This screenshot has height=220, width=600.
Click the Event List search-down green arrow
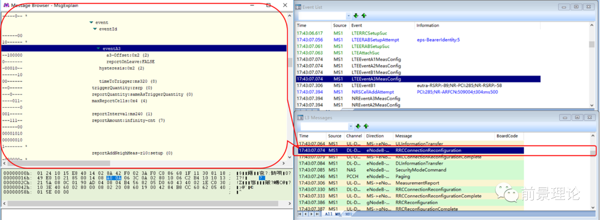(x=356, y=16)
